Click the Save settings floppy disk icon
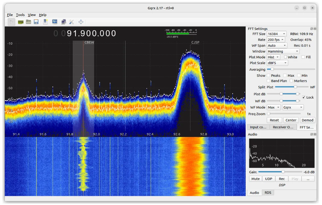The height and width of the screenshot is (205, 322). click(x=36, y=22)
